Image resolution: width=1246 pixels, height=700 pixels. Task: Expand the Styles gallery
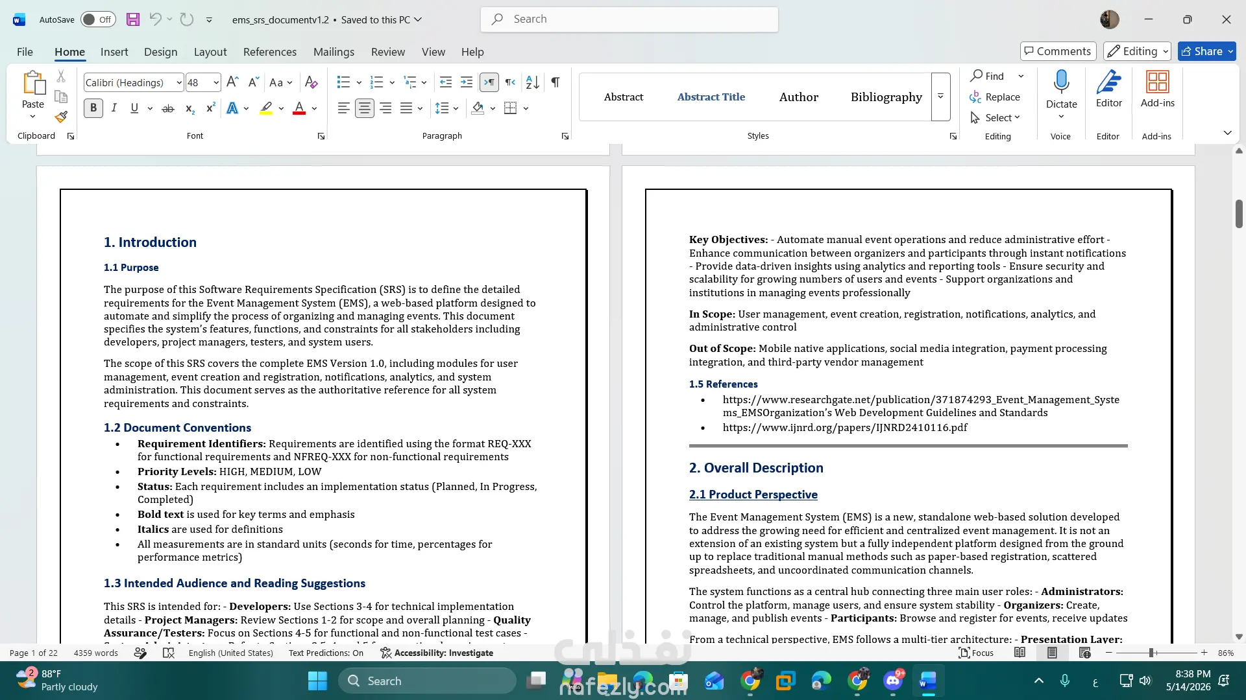click(x=940, y=97)
